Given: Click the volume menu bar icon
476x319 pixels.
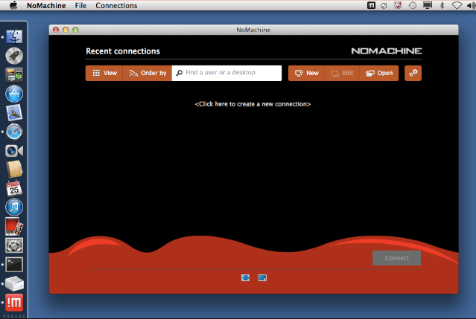Looking at the screenshot, I should click(471, 5).
